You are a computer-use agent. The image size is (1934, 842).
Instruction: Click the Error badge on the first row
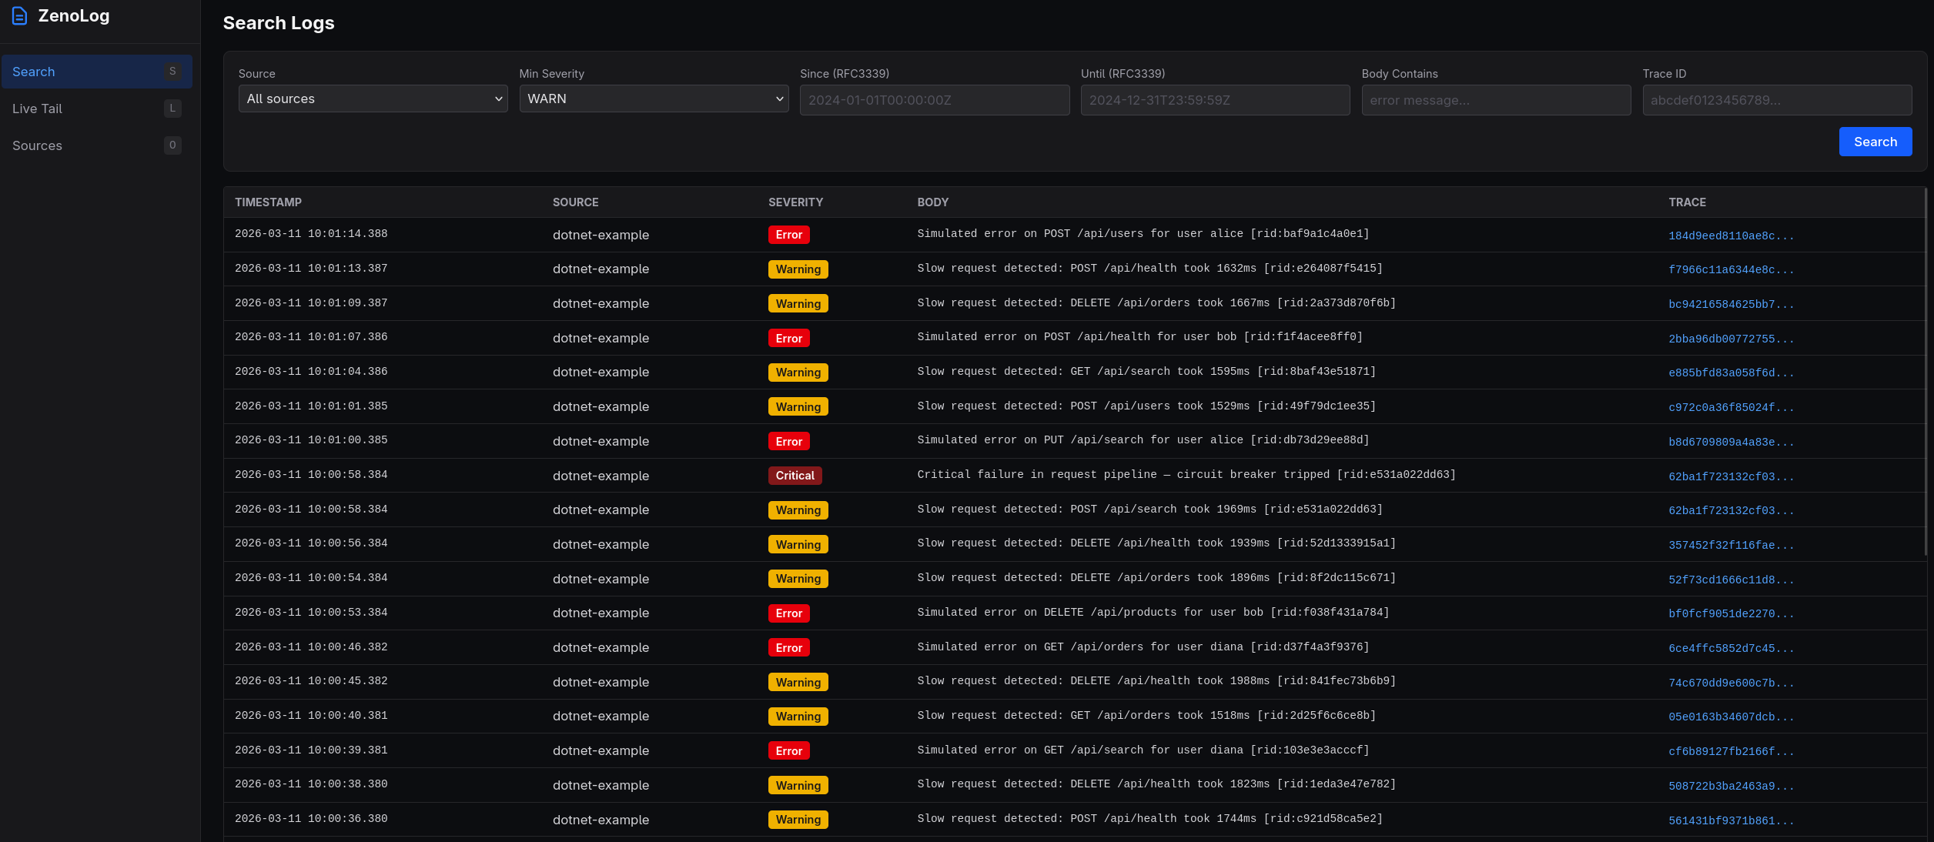tap(788, 234)
